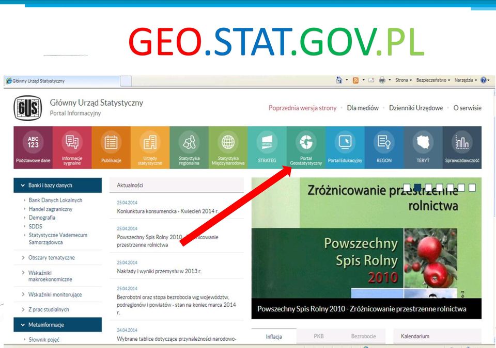Image resolution: width=496 pixels, height=348 pixels.
Task: Open the Publikacje tile
Action: [111, 147]
